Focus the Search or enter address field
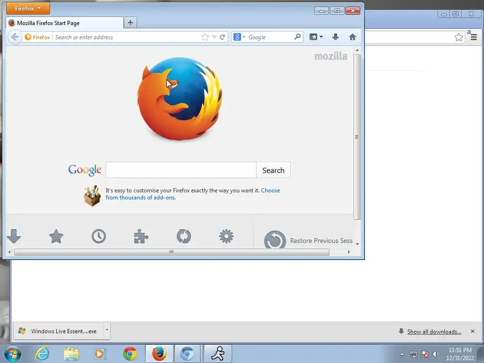Image resolution: width=484 pixels, height=363 pixels. point(127,37)
